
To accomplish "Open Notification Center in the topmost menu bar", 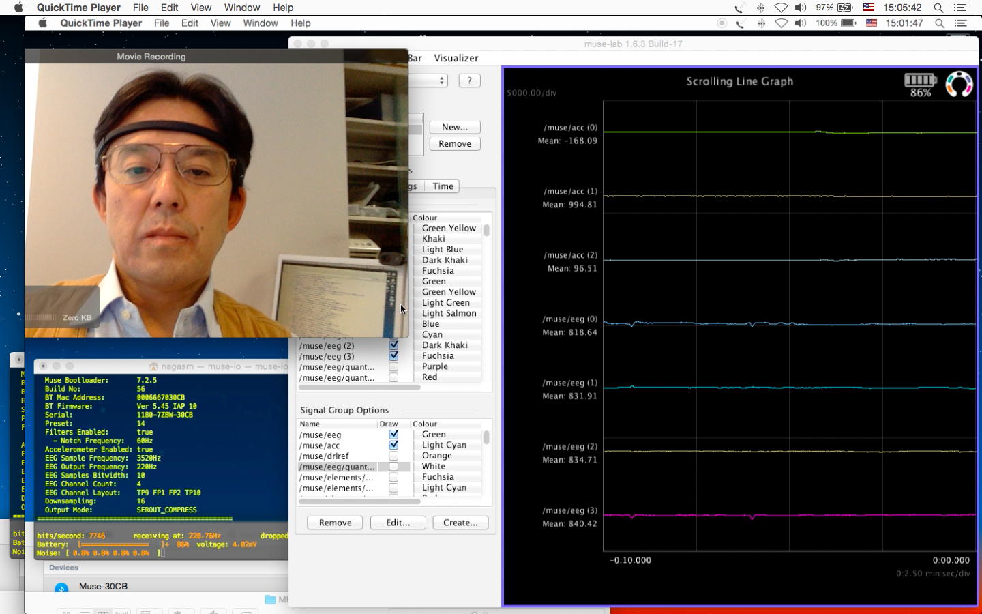I will (x=960, y=8).
